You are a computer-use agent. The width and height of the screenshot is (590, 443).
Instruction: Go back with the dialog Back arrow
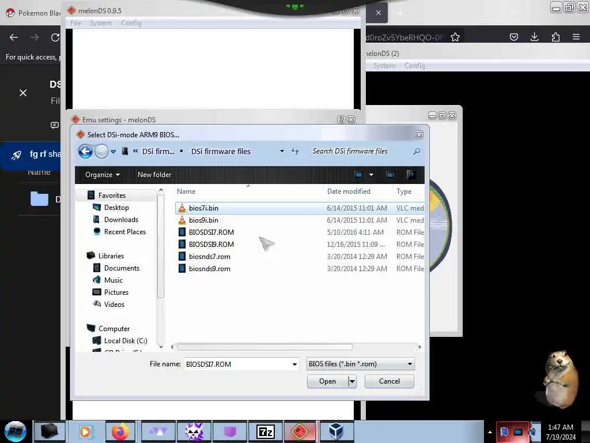click(x=85, y=152)
